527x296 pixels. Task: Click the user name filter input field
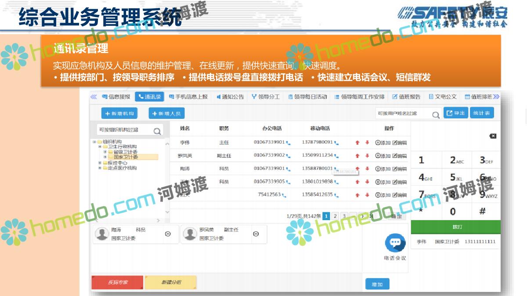(402, 114)
